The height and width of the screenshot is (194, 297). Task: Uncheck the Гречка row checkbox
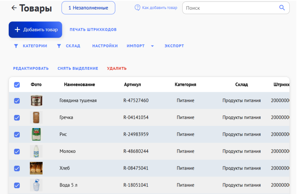17,117
